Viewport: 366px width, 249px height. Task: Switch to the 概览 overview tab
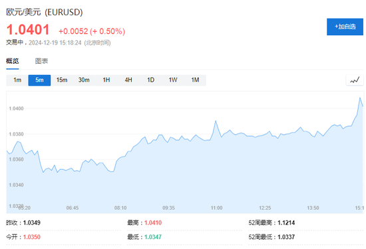click(x=13, y=61)
